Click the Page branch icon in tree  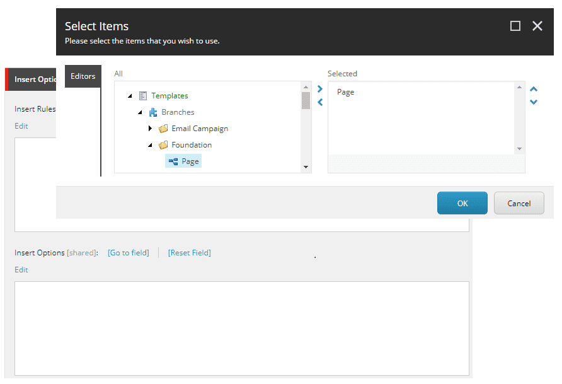point(173,161)
